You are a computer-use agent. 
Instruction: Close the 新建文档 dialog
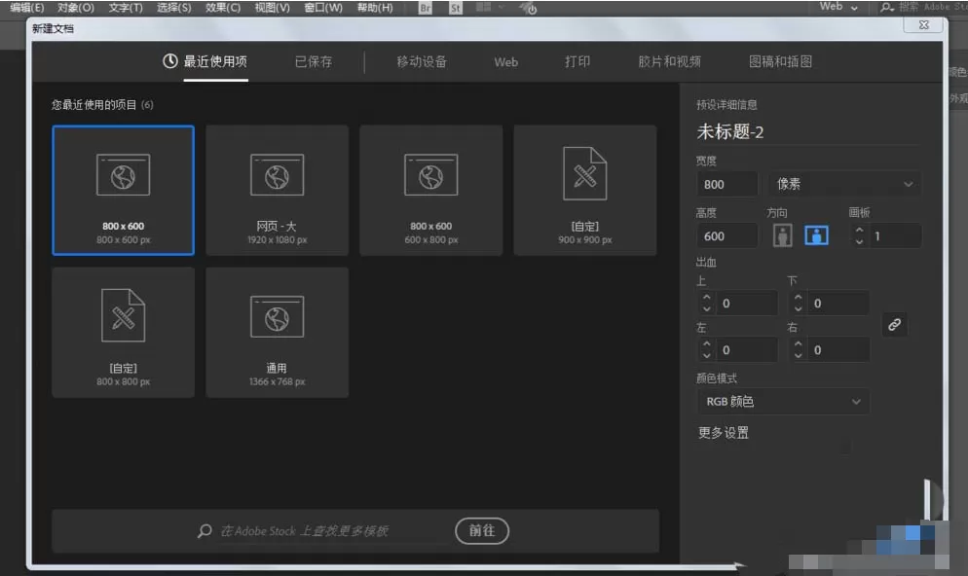click(x=923, y=24)
